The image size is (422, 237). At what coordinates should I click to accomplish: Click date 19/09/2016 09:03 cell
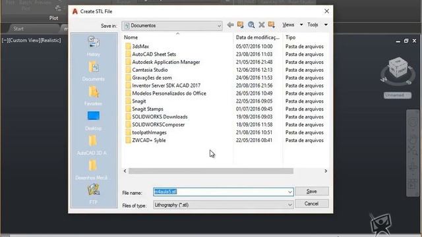tap(254, 117)
